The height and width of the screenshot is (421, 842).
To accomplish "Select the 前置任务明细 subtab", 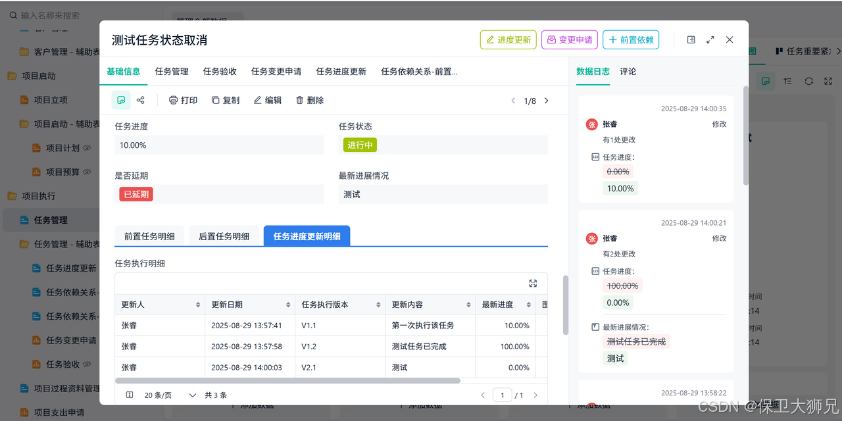I will [x=149, y=236].
